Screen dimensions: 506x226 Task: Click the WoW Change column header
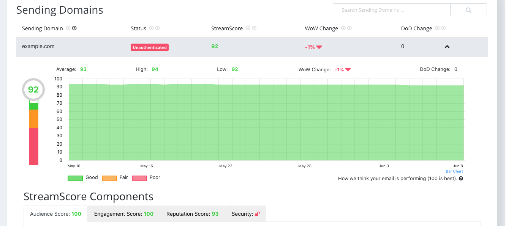tap(321, 28)
